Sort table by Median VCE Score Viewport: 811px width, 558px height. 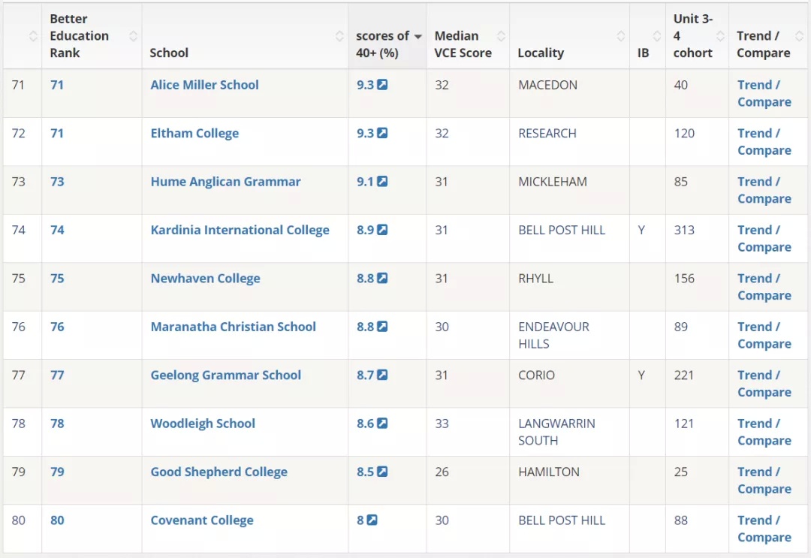click(x=501, y=36)
